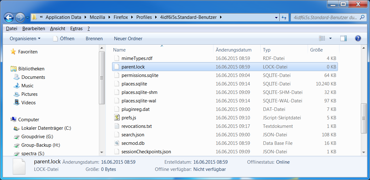
Task: Click the Back navigation arrow button
Action: pyautogui.click(x=9, y=17)
